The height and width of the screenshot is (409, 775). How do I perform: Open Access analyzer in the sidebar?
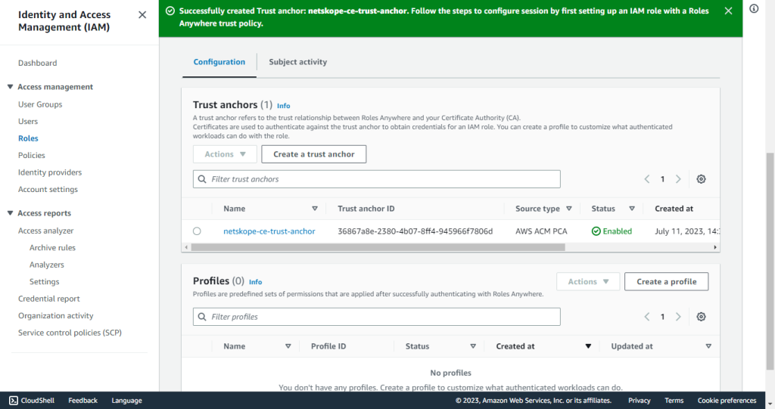tap(46, 231)
